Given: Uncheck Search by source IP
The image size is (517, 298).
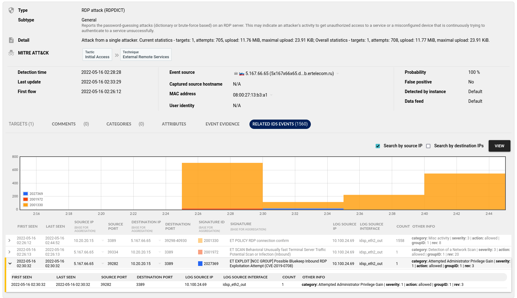Looking at the screenshot, I should (378, 146).
